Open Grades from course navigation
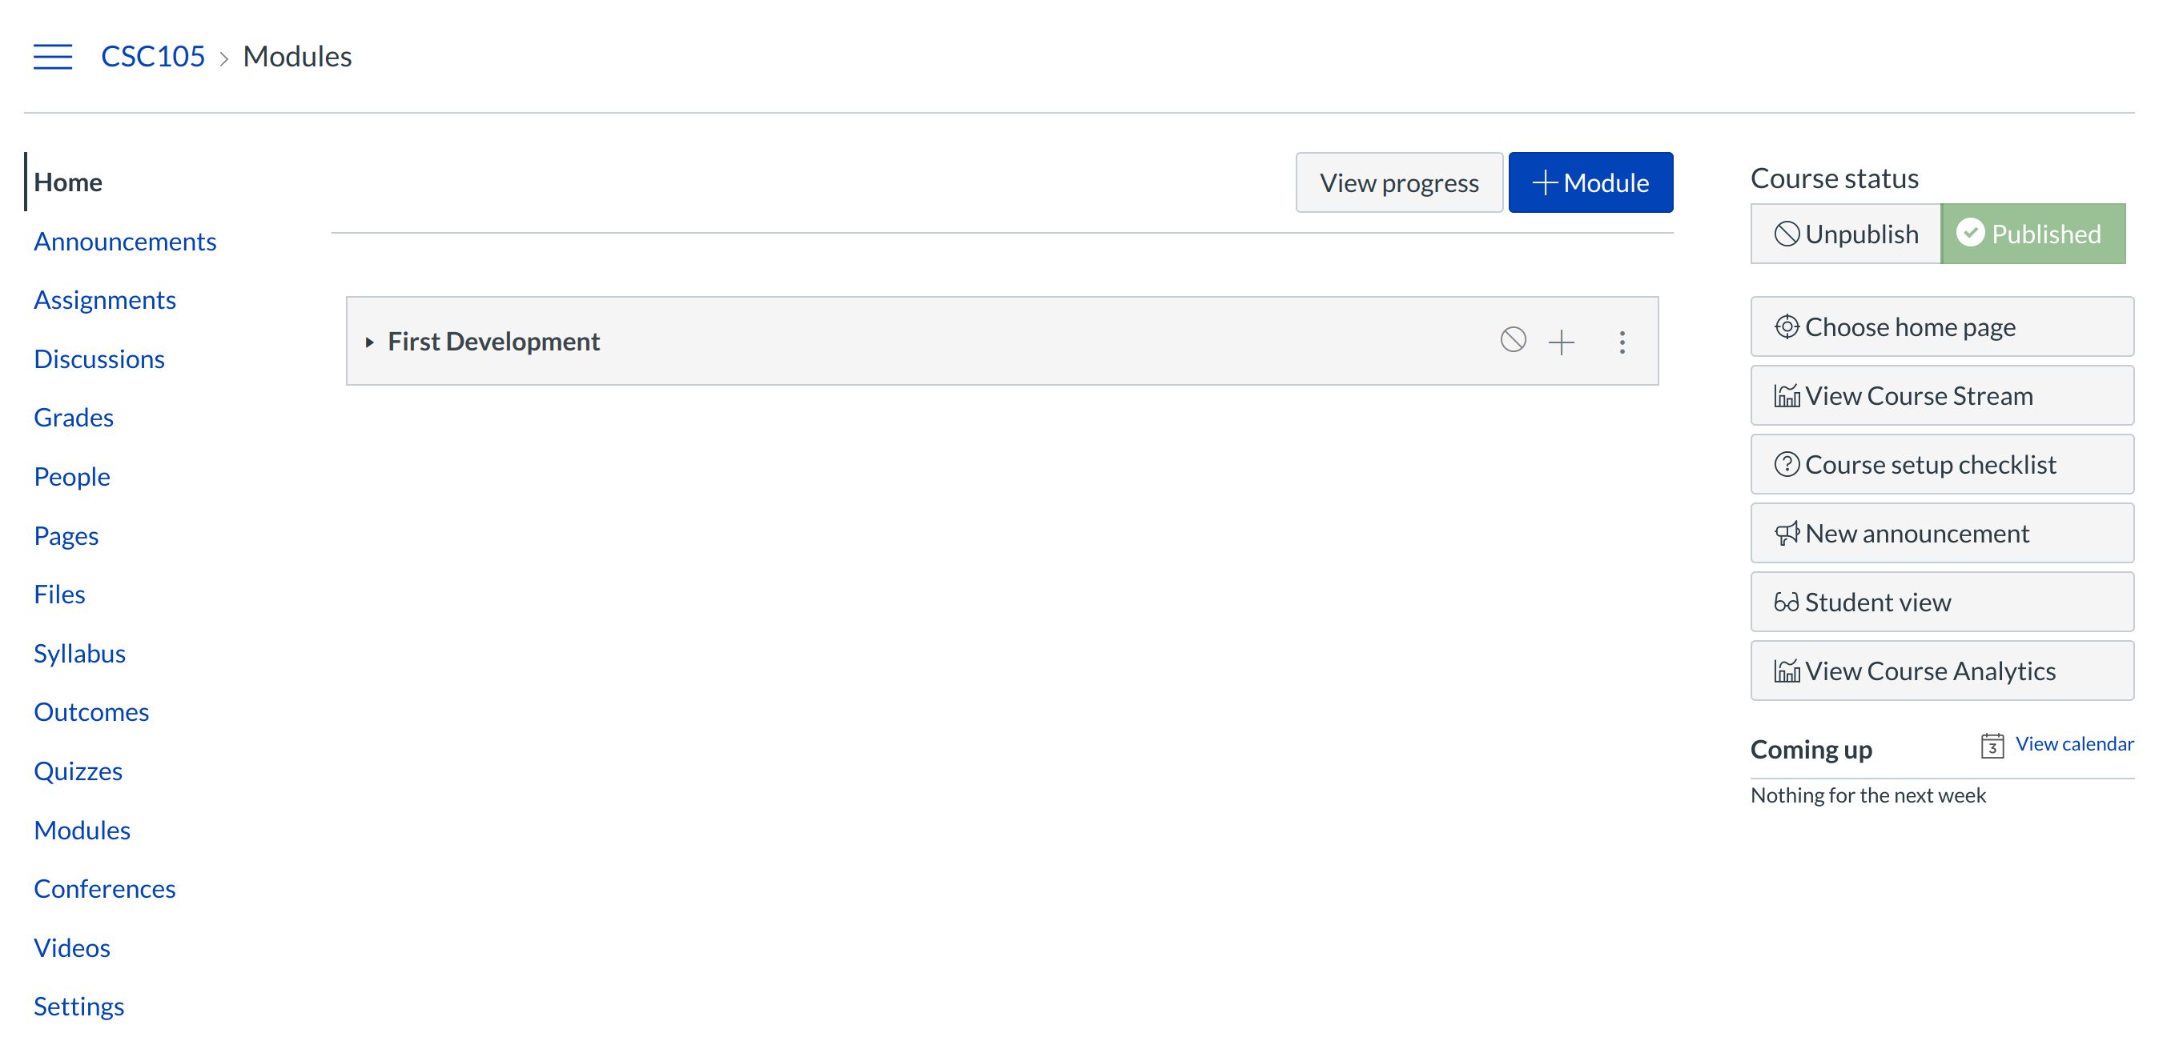 click(73, 418)
